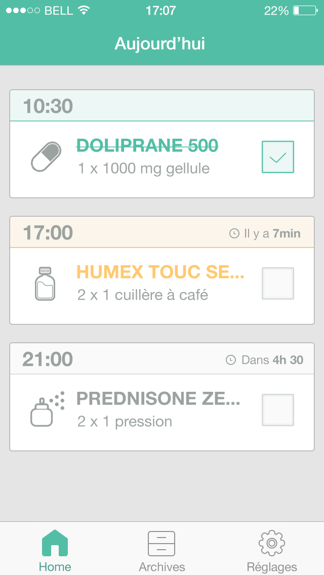
Task: Check the Humex Touc Se checkbox
Action: tap(277, 283)
